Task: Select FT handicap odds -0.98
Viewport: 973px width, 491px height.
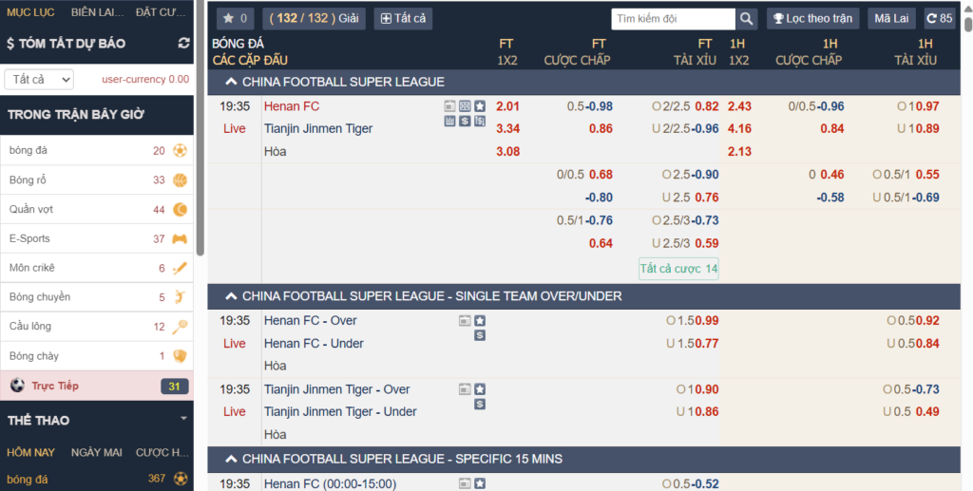Action: (x=601, y=106)
